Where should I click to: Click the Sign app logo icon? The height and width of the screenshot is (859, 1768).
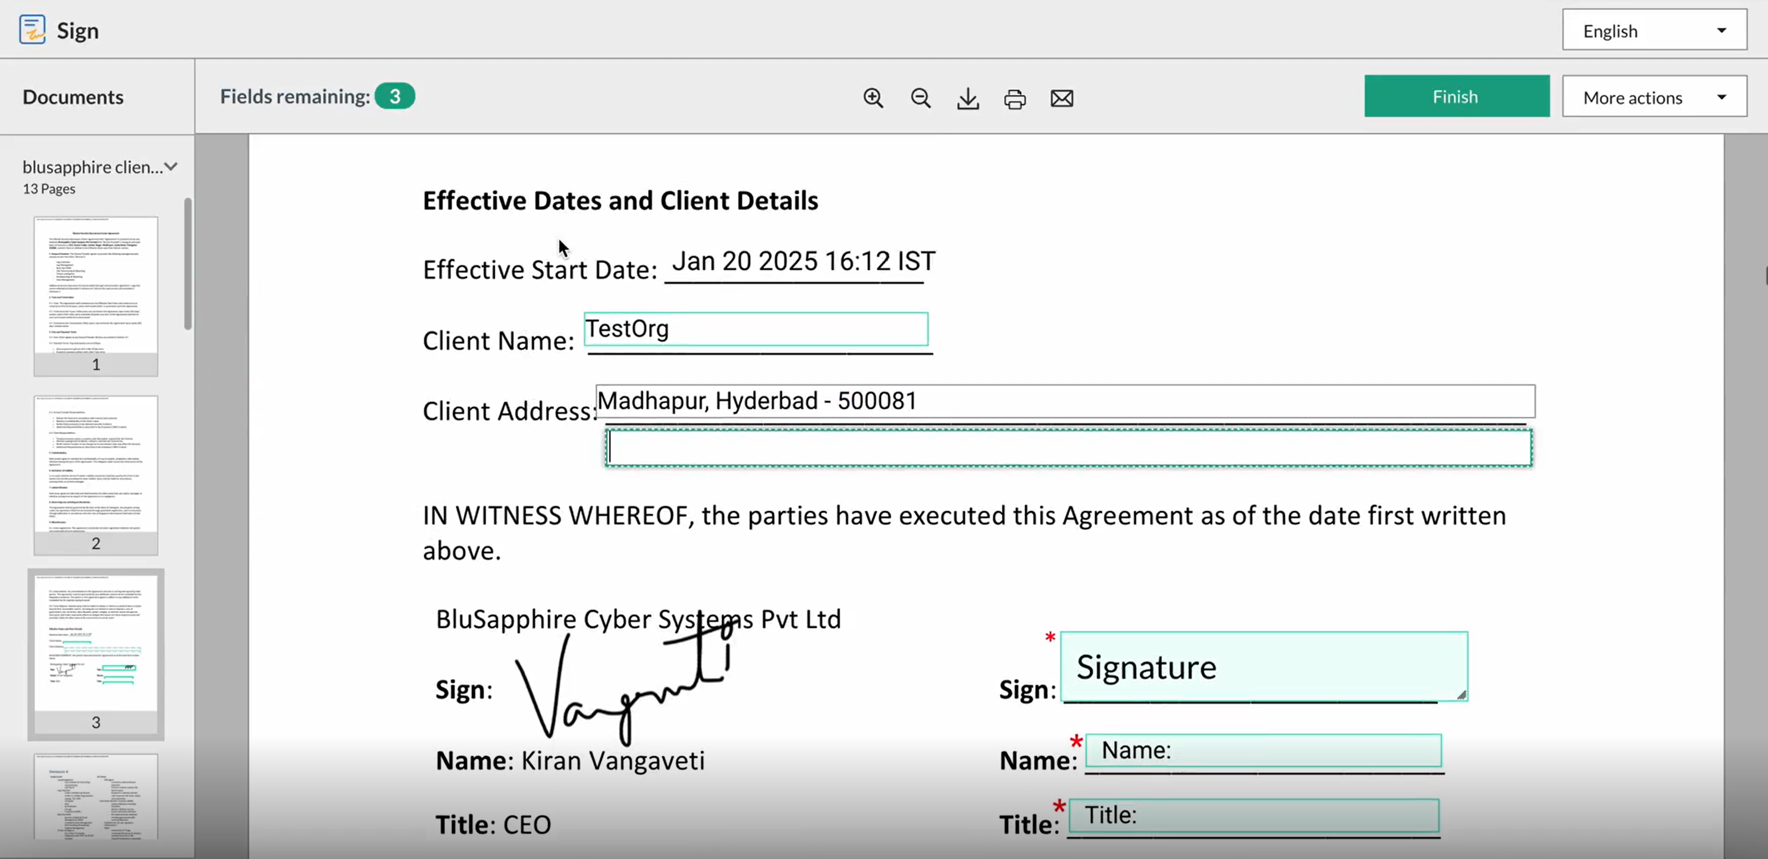(x=32, y=30)
